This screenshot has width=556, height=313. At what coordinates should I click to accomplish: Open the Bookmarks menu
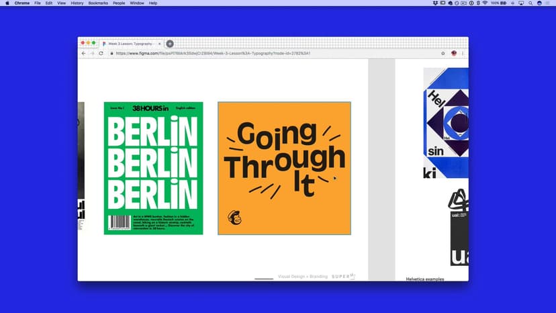(98, 3)
